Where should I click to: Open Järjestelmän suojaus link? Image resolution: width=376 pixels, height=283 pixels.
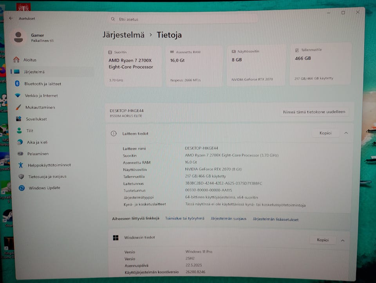[228, 218]
